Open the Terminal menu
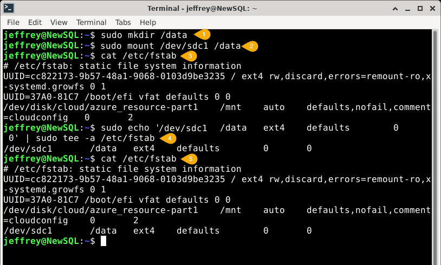441x265 pixels. [x=91, y=22]
